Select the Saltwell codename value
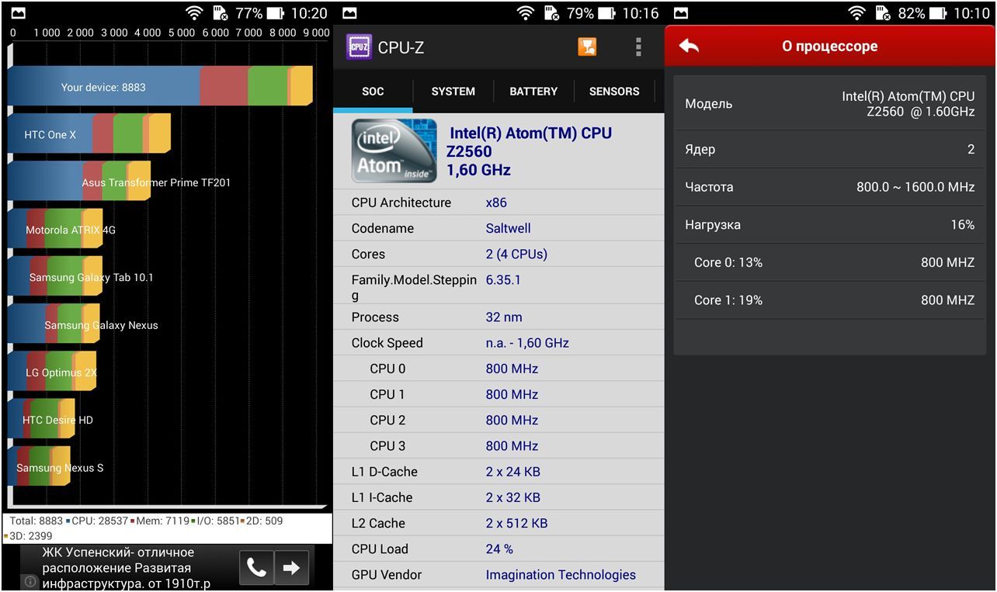 tap(509, 228)
